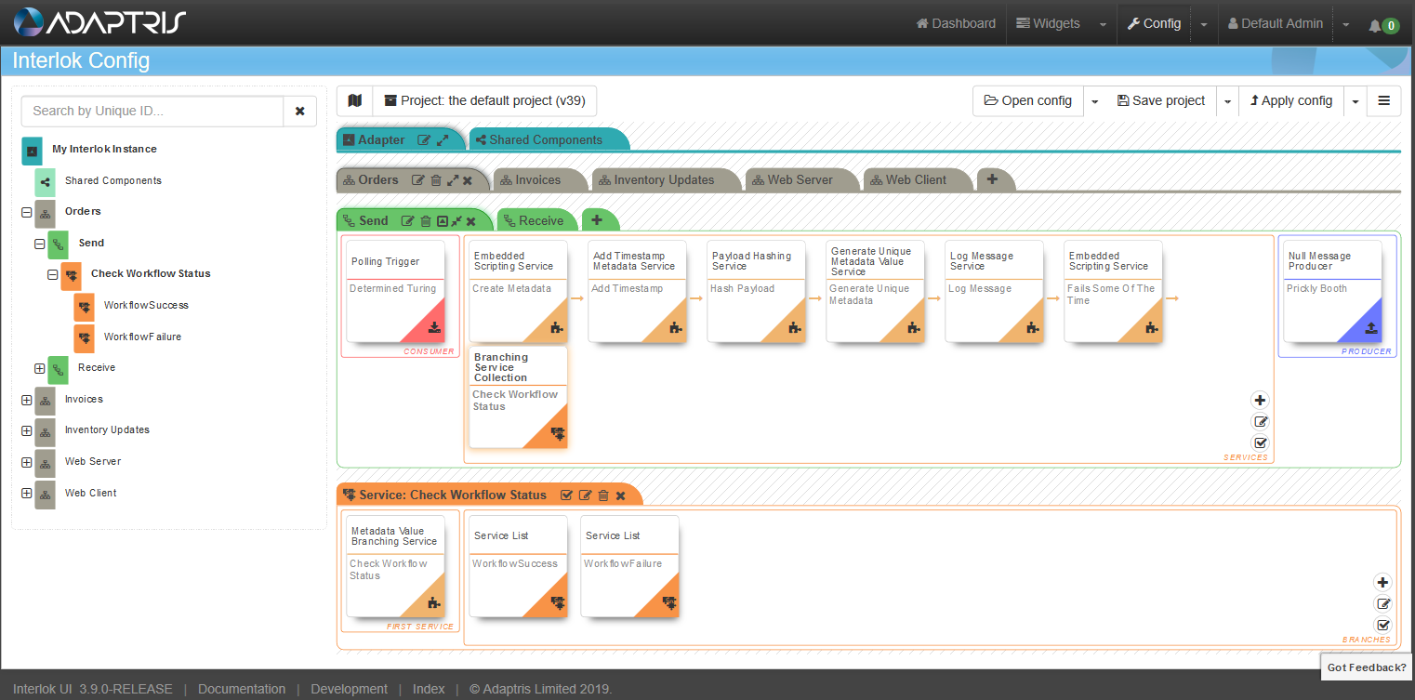Edit the Adapter tab settings
This screenshot has height=700, width=1415.
click(424, 139)
